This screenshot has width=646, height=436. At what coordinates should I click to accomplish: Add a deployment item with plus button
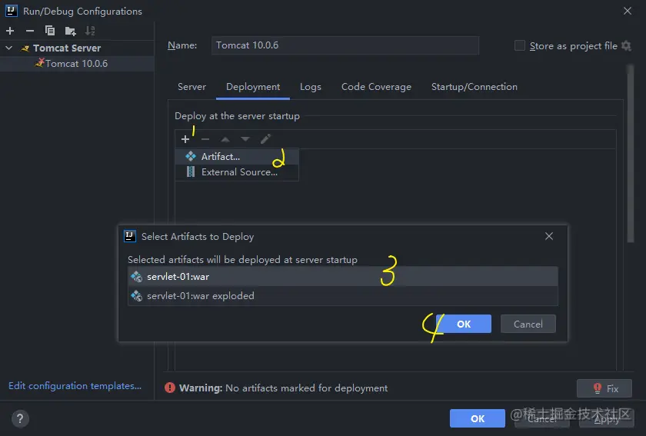pos(185,139)
